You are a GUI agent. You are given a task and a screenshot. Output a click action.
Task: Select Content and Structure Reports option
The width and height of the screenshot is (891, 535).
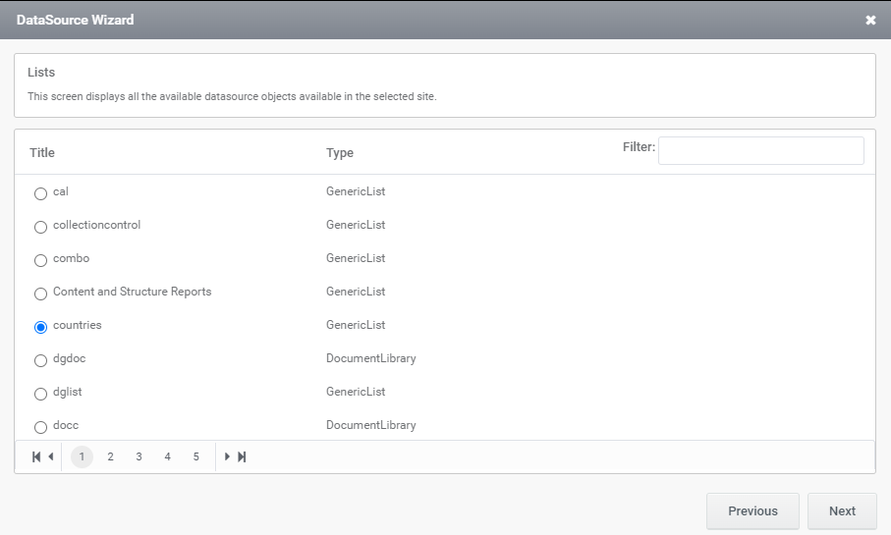(40, 294)
